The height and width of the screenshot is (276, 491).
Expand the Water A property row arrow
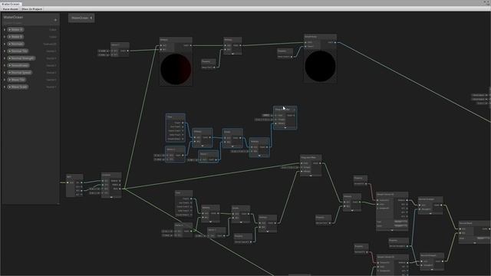5,30
